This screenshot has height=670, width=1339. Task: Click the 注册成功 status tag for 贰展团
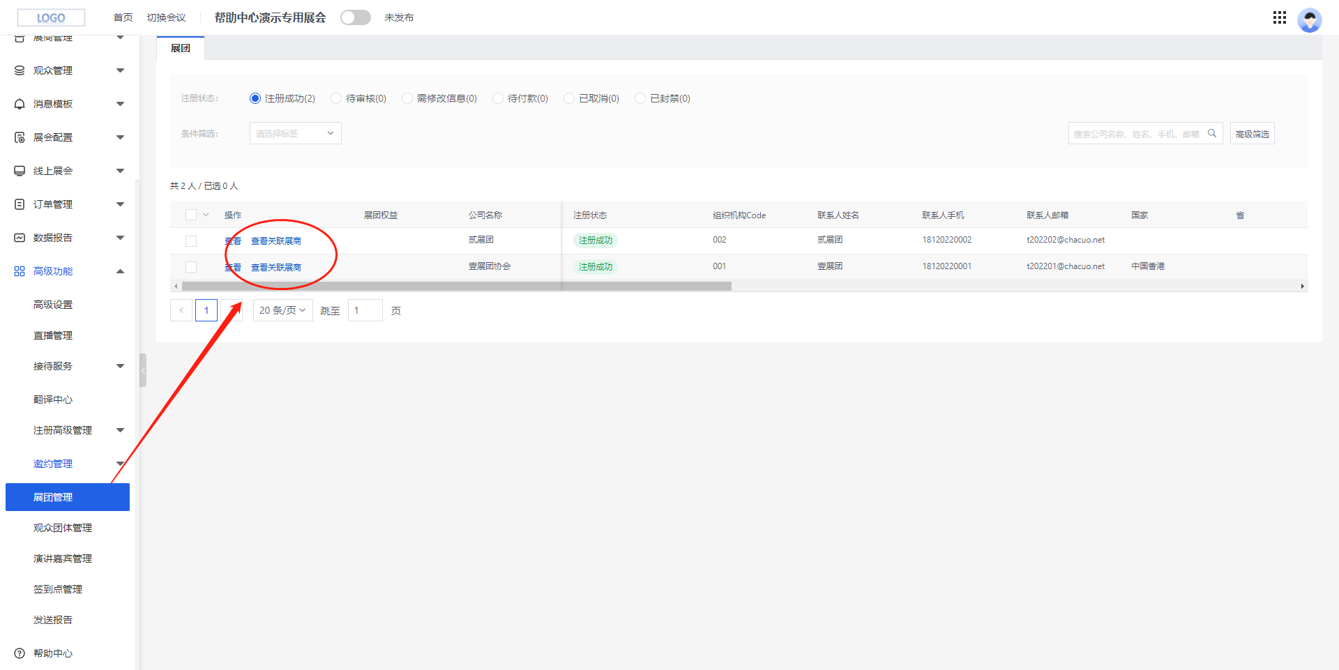pyautogui.click(x=596, y=240)
